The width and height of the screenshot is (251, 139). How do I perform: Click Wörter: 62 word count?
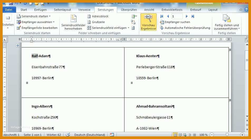(x=54, y=135)
